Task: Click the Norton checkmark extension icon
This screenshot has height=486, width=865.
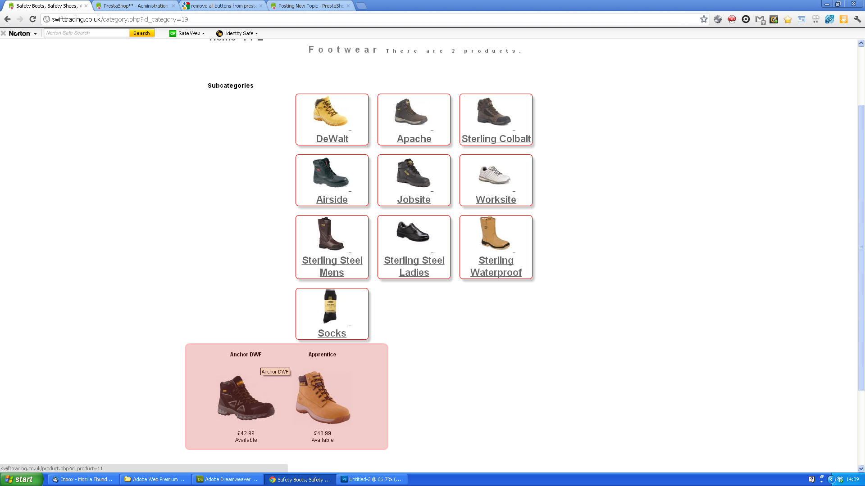Action: (x=774, y=19)
